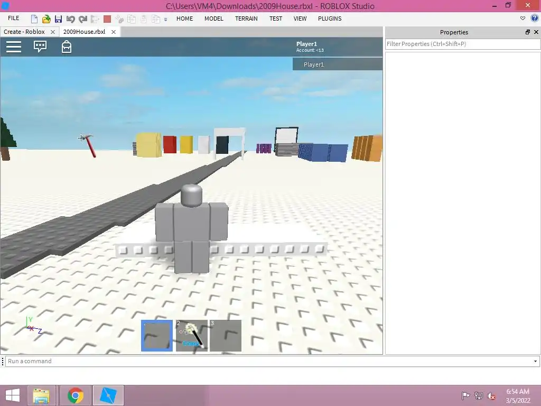Open Help via question mark icon
Image resolution: width=541 pixels, height=406 pixels.
coord(535,19)
